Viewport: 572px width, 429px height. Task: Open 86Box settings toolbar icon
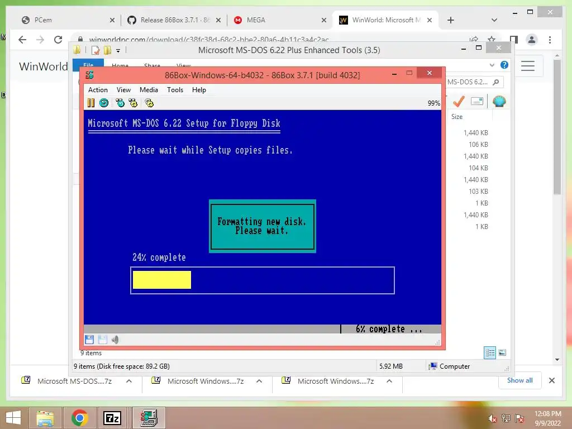tap(149, 103)
